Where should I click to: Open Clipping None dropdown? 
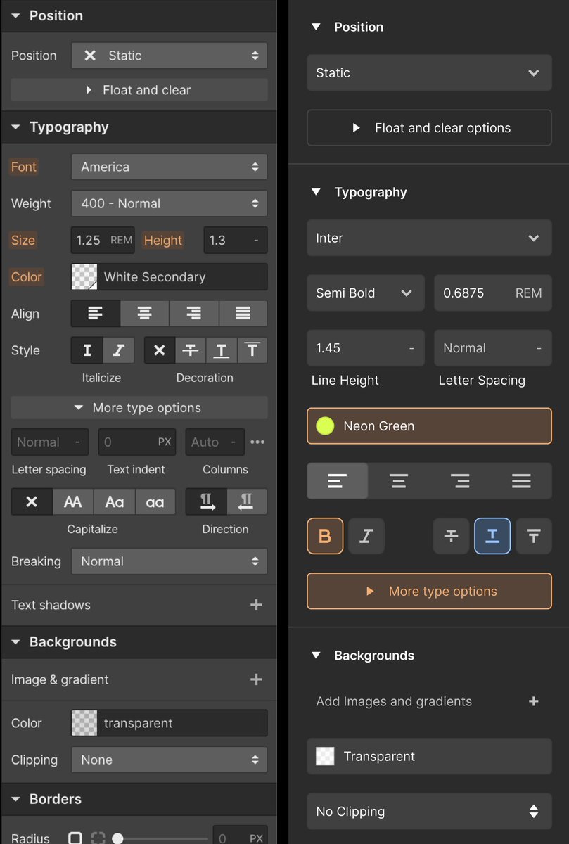coord(169,760)
